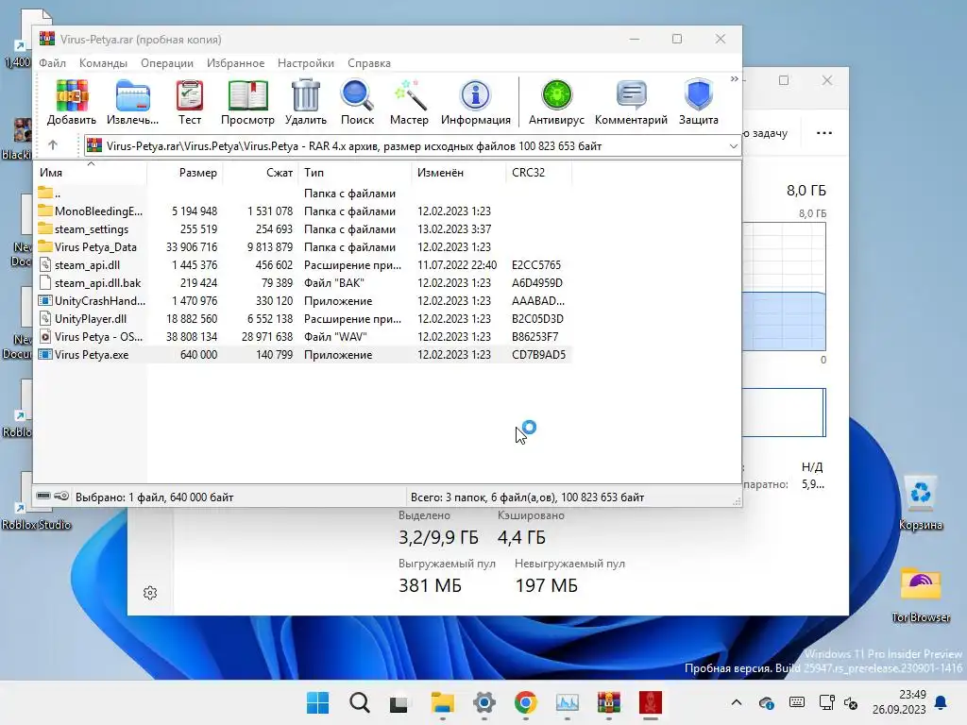Open the Roblox Studio desktop shortcut
This screenshot has height=725, width=967.
(35, 500)
